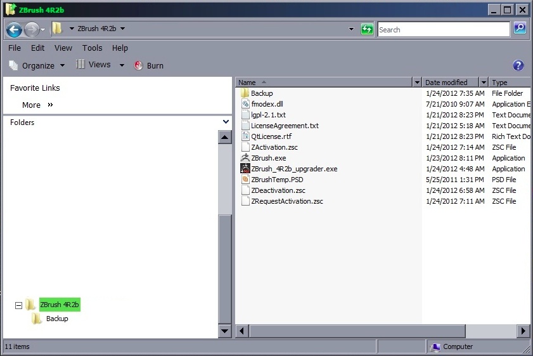The image size is (533, 356).
Task: Select the ZBrush.exe application icon
Action: 245,158
